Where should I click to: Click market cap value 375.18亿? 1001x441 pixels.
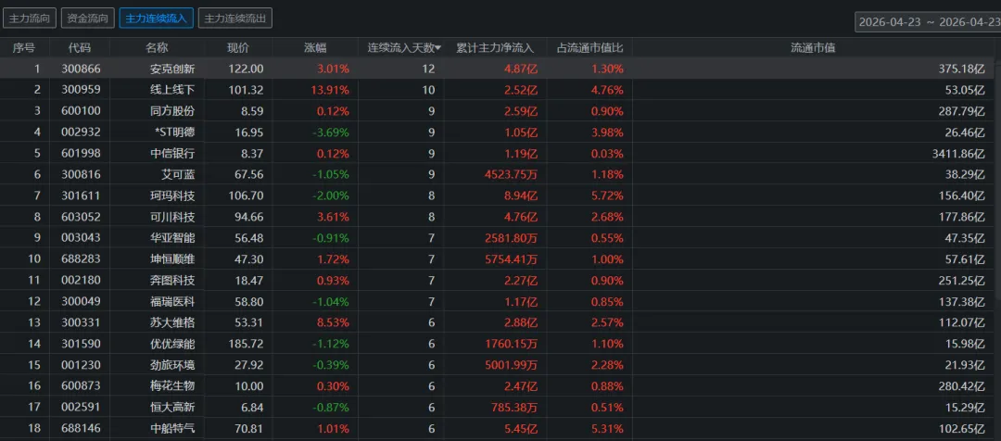(961, 69)
